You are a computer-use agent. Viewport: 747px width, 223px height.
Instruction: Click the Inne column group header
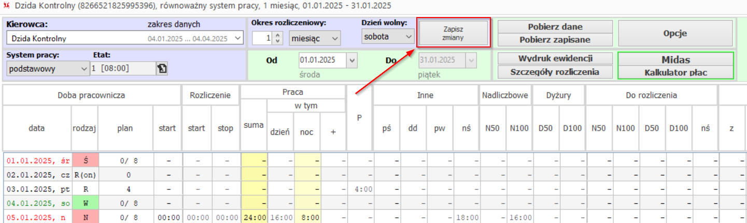tap(426, 95)
